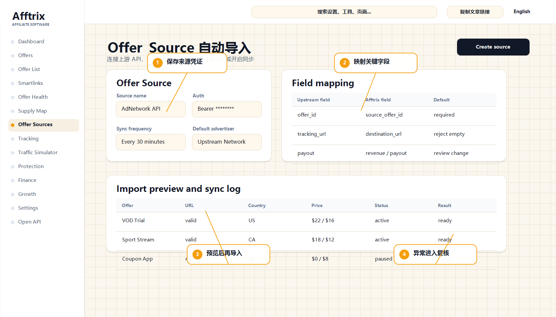Click the revenue / payout cell
556x317 pixels.
click(x=386, y=153)
